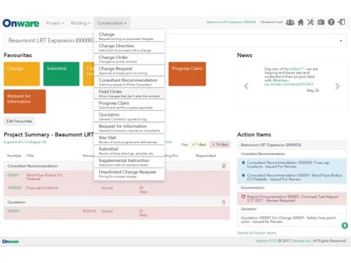Select Change Directive menu entry
This screenshot has height=263, width=351.
[129, 48]
